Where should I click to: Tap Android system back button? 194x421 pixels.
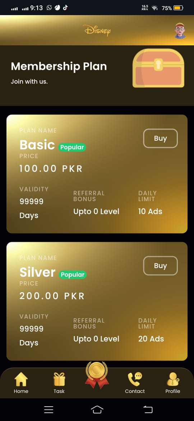tap(148, 409)
